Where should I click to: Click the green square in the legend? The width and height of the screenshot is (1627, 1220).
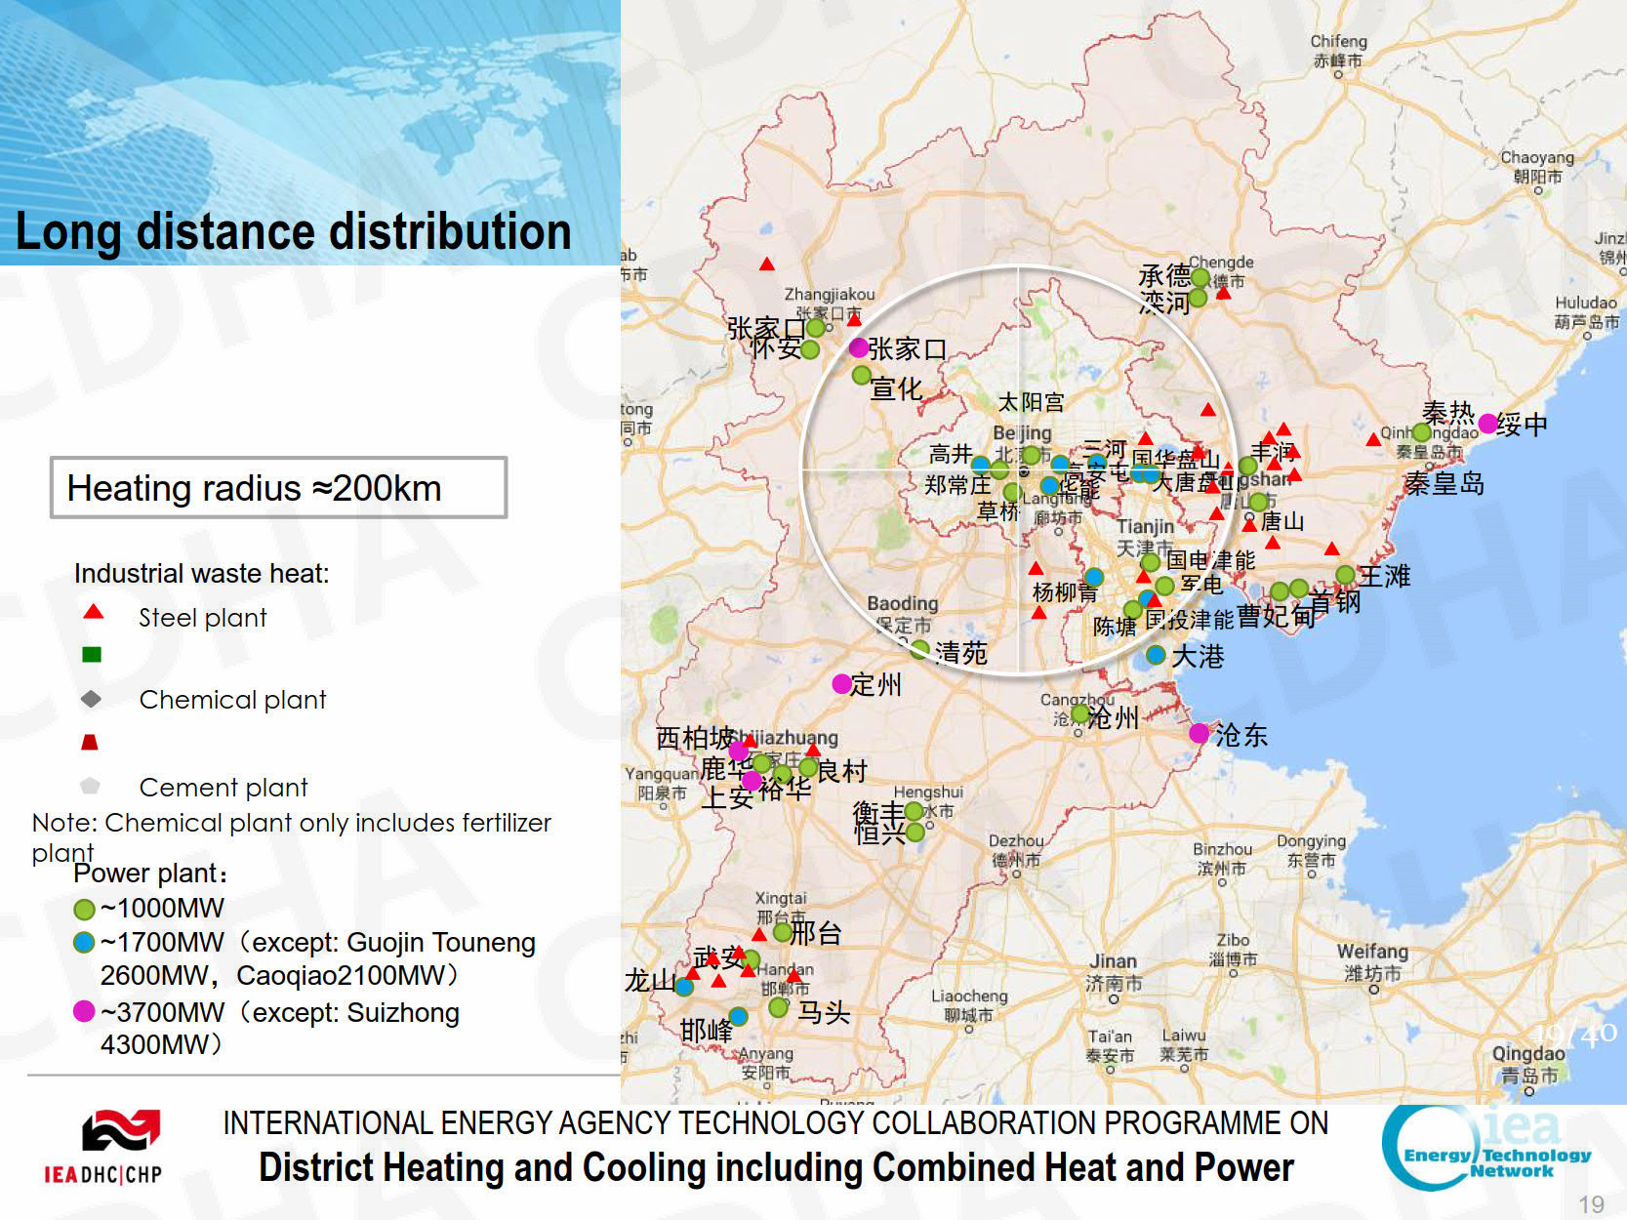tap(92, 655)
